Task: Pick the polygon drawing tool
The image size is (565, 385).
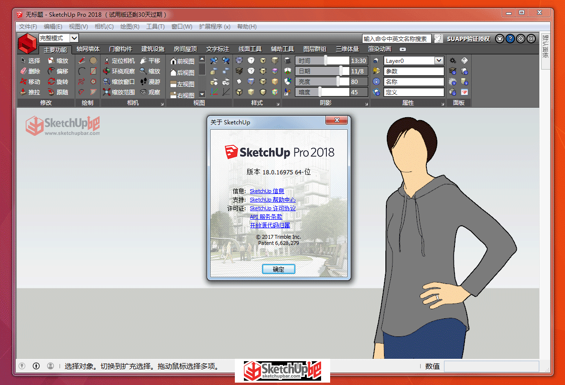Action: point(93,81)
